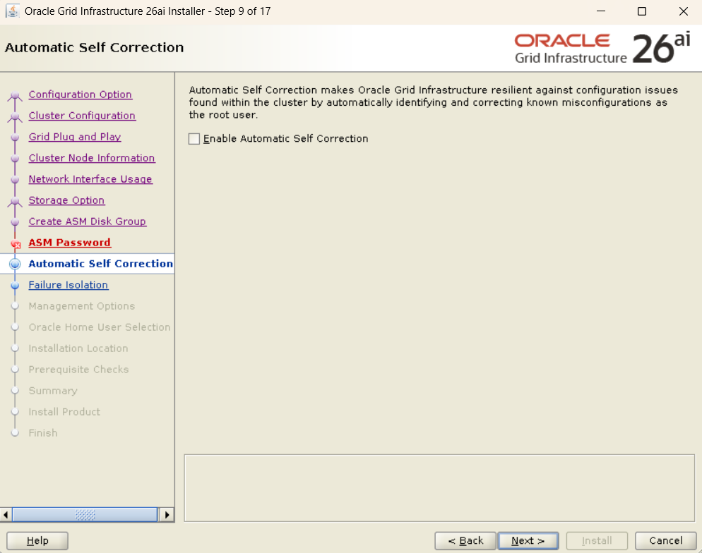Open the Grid Plug and Play step

tap(74, 137)
